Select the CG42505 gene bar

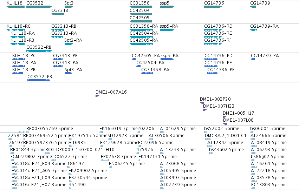[x=141, y=21]
